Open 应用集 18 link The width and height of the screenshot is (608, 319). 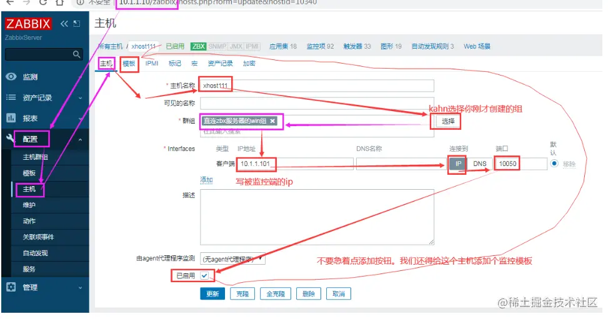coord(283,46)
